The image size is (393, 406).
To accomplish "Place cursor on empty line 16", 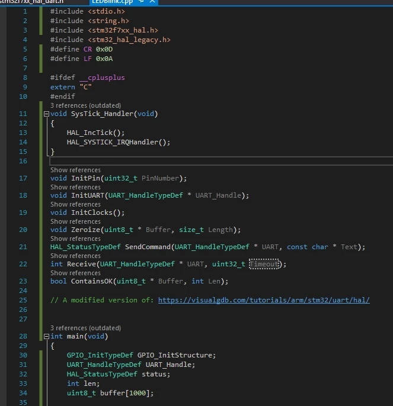I will point(221,161).
